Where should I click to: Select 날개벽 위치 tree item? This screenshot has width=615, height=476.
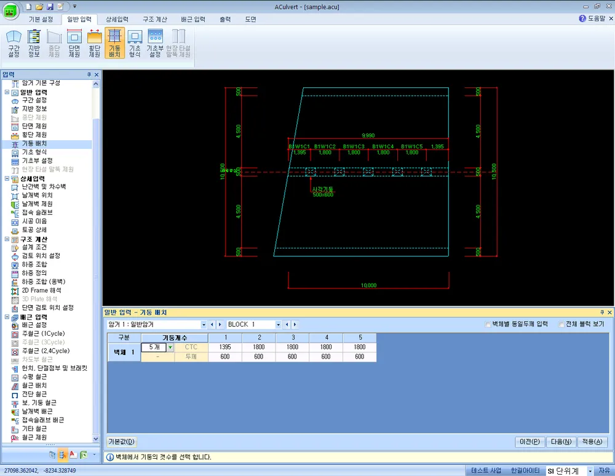[37, 196]
